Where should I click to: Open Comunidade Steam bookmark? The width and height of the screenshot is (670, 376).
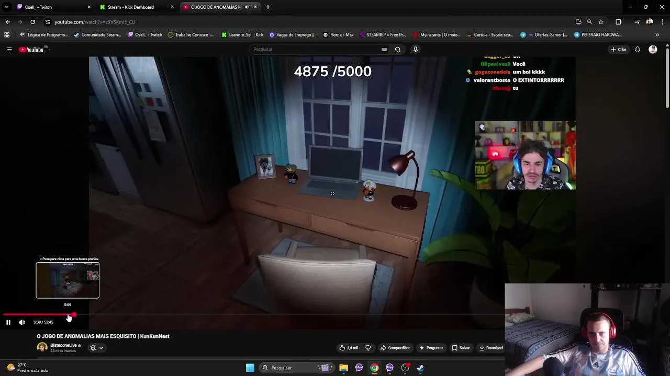click(x=98, y=35)
